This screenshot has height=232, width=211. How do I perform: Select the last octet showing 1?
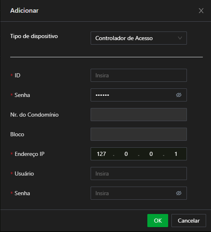pos(176,154)
